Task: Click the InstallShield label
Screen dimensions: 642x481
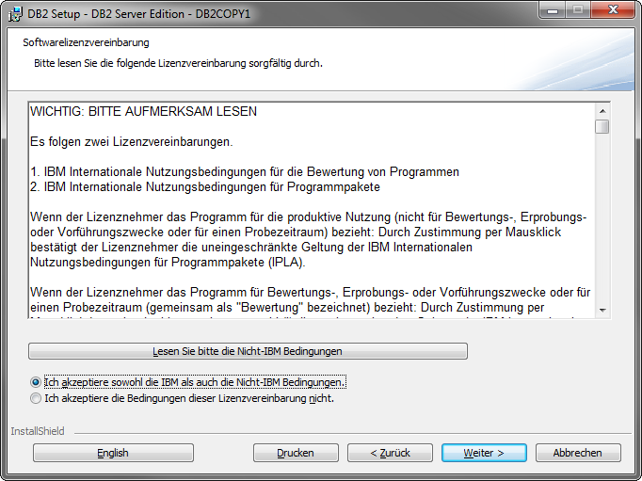Action: point(38,431)
